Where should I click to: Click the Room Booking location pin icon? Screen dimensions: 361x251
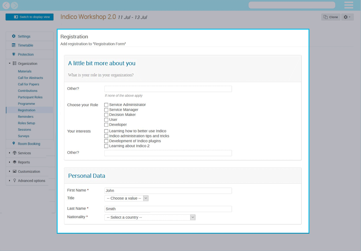(x=14, y=144)
